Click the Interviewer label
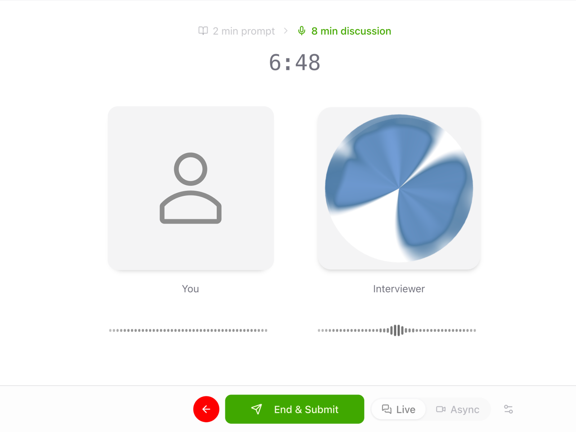The height and width of the screenshot is (432, 576). [399, 289]
